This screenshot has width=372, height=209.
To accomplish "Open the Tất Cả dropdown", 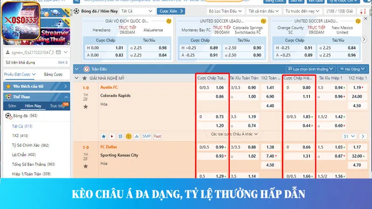I will coord(137,11).
